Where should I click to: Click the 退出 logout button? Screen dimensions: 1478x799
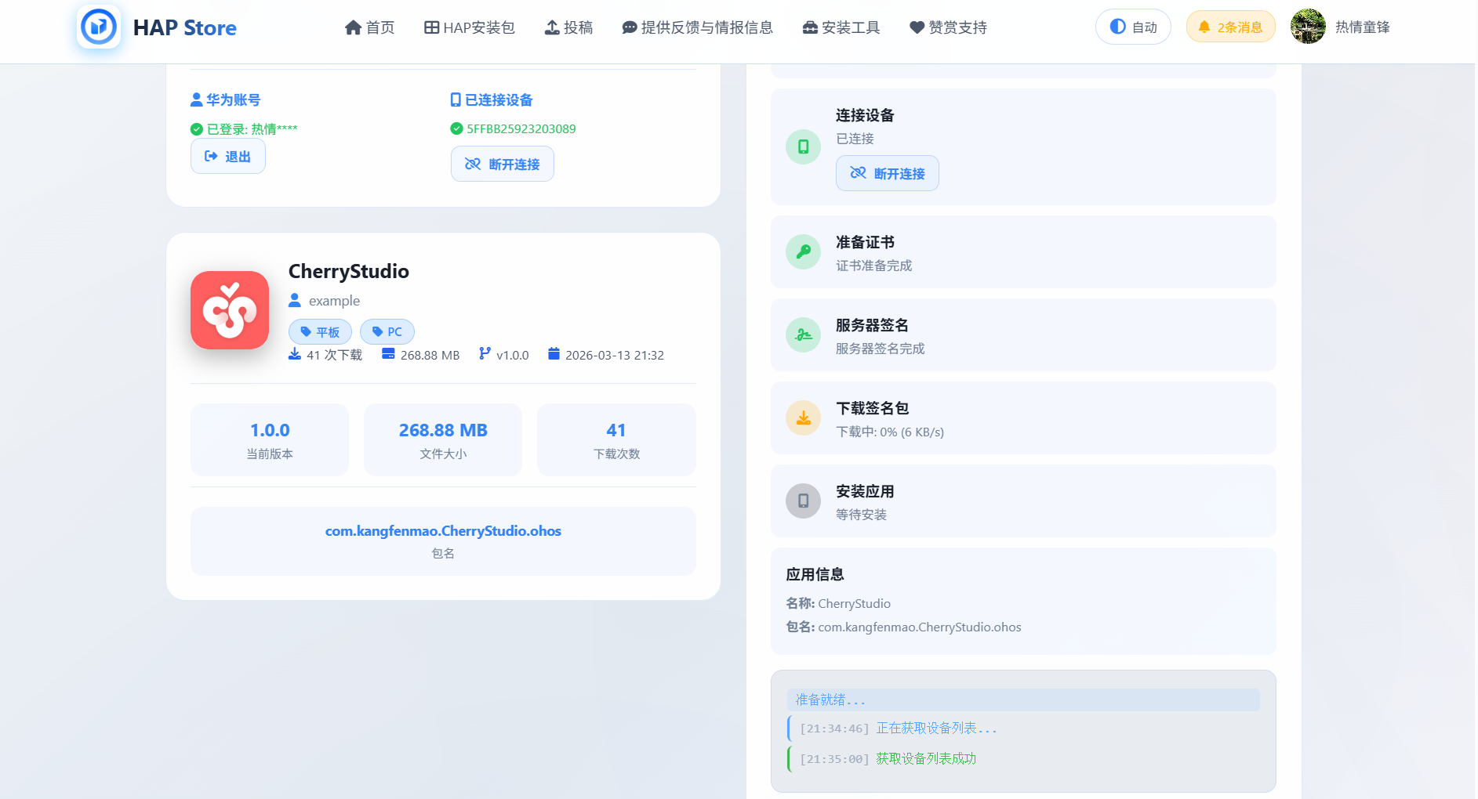point(228,157)
